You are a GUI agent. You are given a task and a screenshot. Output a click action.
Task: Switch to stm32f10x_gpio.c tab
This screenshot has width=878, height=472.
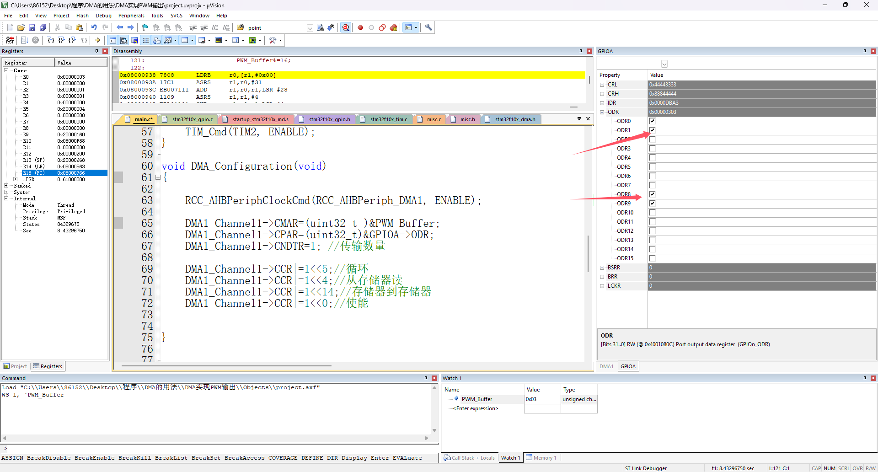pyautogui.click(x=188, y=119)
